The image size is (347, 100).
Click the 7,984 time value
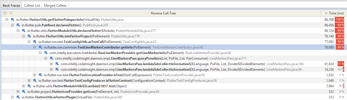[x=330, y=86]
